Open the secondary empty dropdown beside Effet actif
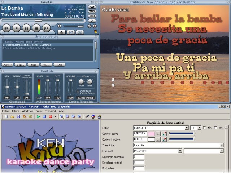The height and width of the screenshot is (173, 231). tap(222, 151)
